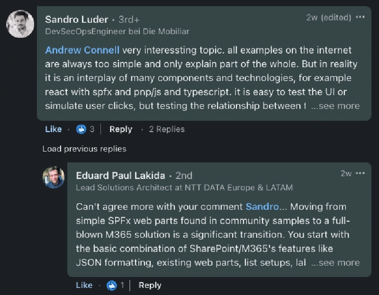Open Eduard Paul Lakida's profile picture
Viewport: 379px width, 295px height.
[54, 178]
